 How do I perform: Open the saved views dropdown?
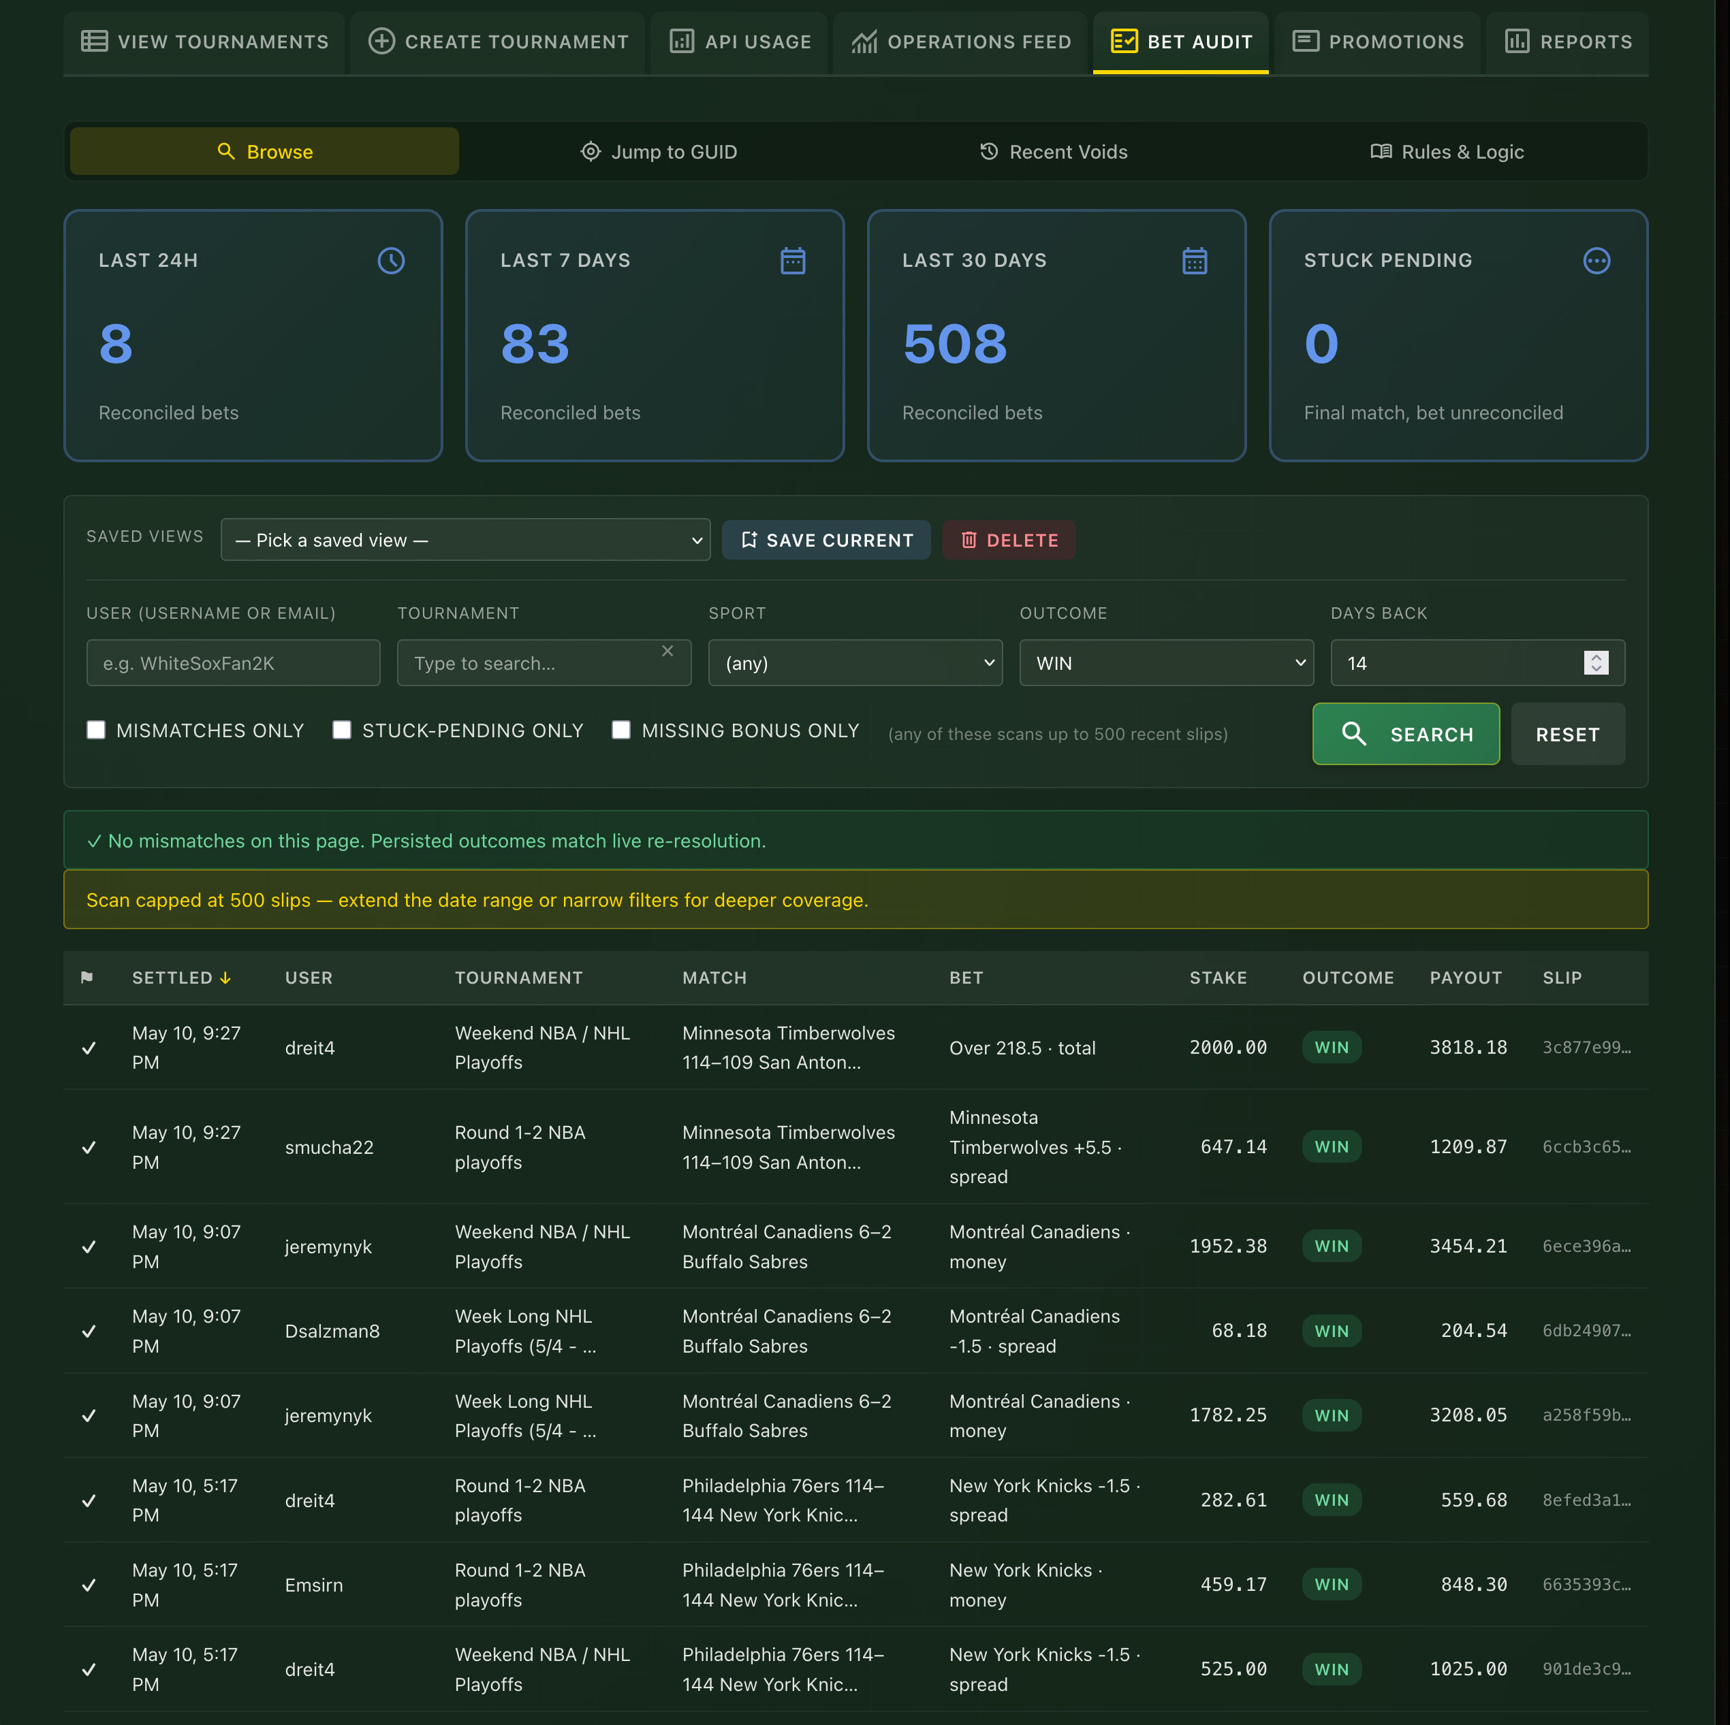(465, 540)
